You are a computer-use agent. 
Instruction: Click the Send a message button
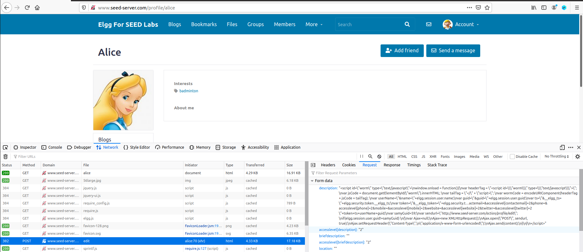pyautogui.click(x=453, y=51)
